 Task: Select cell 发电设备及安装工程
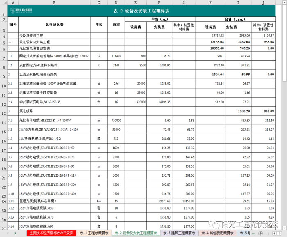point(54,42)
